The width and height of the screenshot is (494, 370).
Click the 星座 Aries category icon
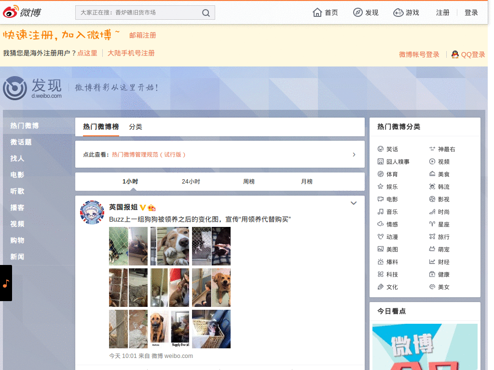point(432,224)
